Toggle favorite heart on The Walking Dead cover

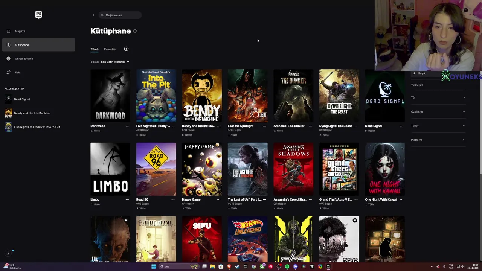[355, 221]
